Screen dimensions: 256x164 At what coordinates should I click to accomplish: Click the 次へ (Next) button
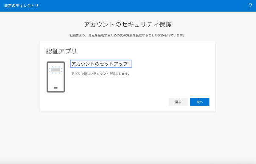(200, 102)
